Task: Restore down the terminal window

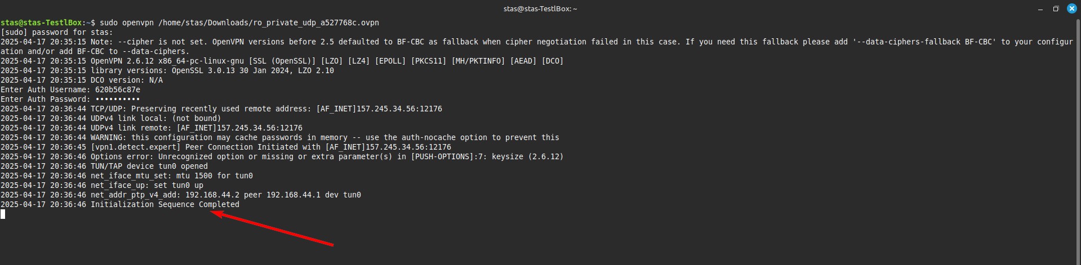Action: coord(1055,8)
